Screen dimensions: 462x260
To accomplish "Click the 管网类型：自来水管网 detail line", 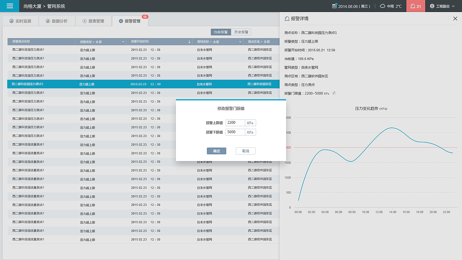I will pos(301,68).
